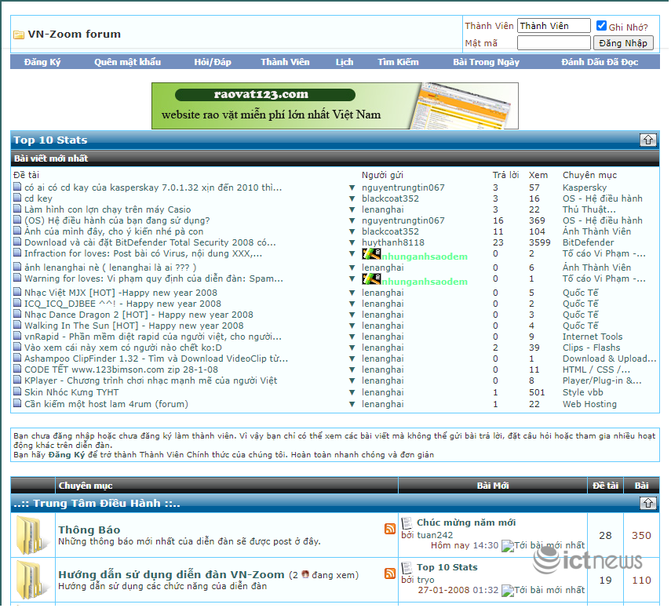The width and height of the screenshot is (671, 608).
Task: Click thread icon for Warning for loves
Action: 17,278
